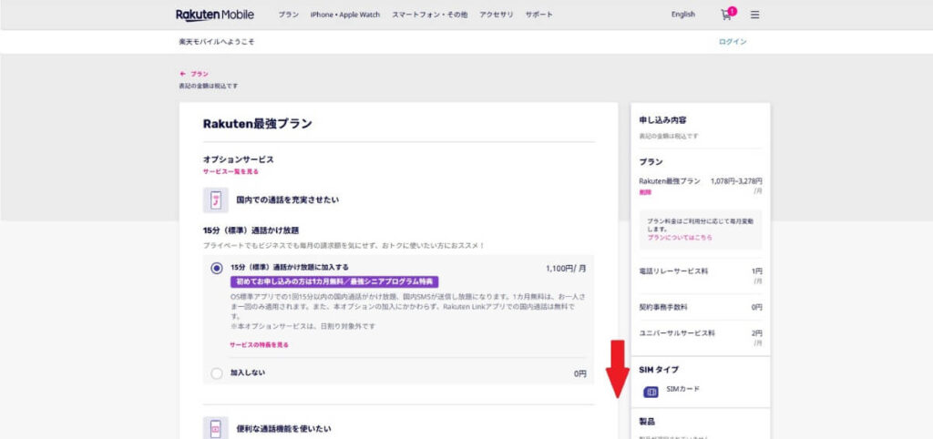
Task: Click the 1,100円/月 price text
Action: tap(566, 269)
